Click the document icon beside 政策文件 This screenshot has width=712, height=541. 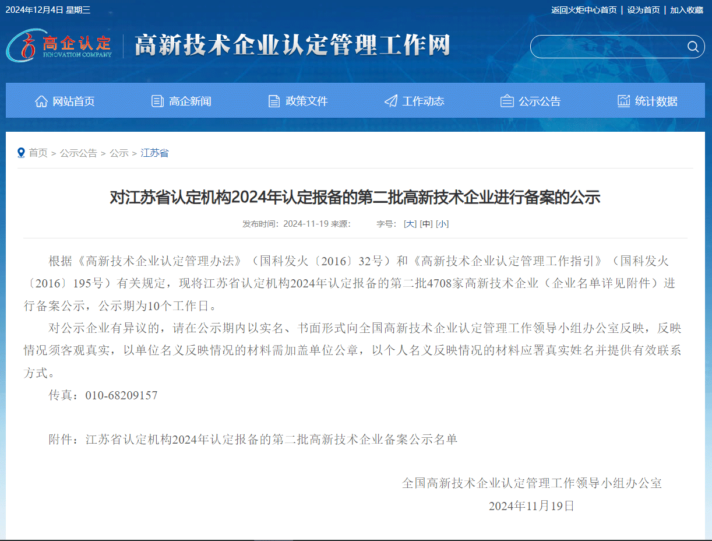point(274,100)
